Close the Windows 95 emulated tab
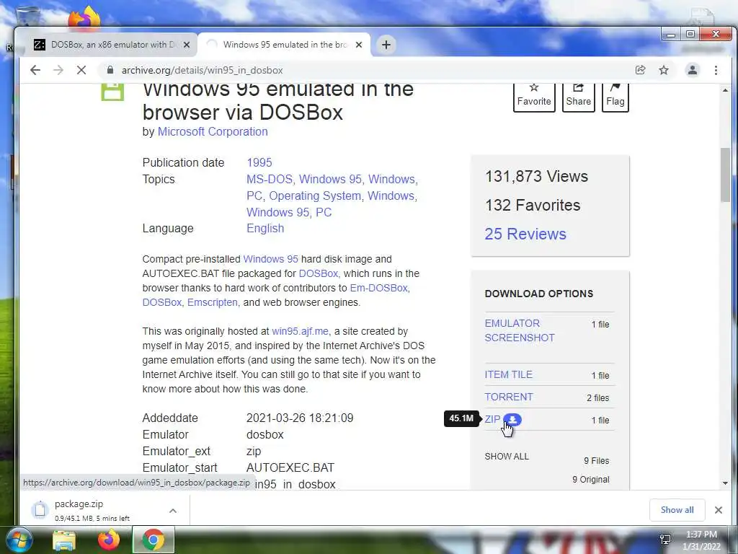Image resolution: width=738 pixels, height=554 pixels. pyautogui.click(x=359, y=45)
